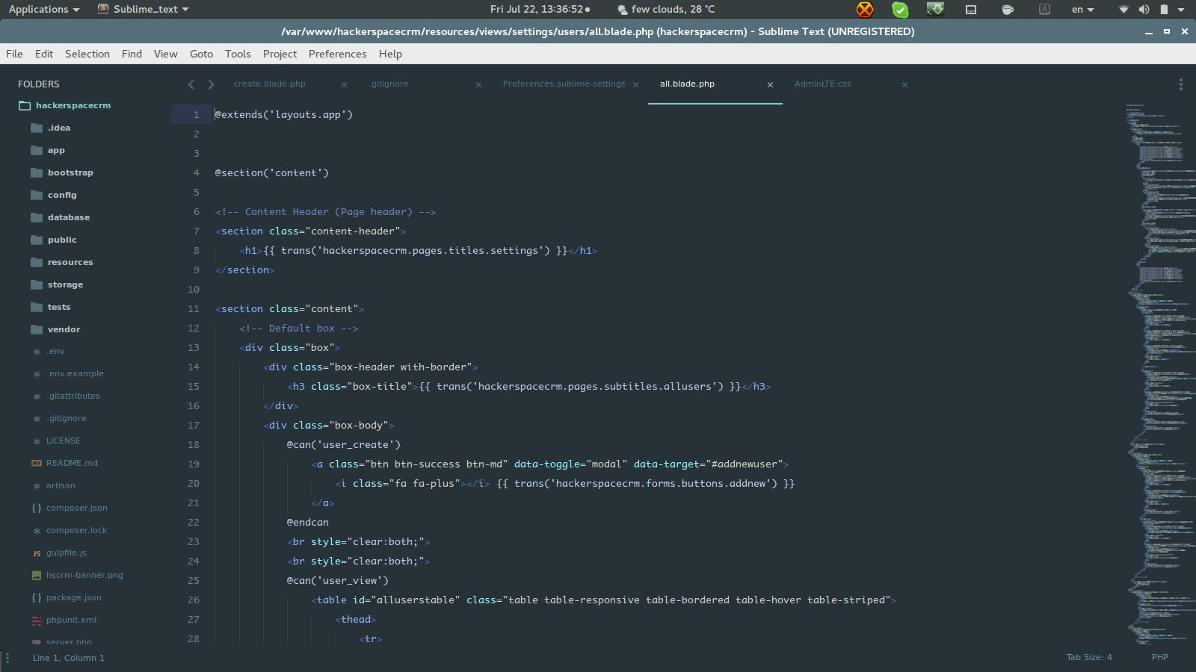Expand the resources folder

click(70, 262)
